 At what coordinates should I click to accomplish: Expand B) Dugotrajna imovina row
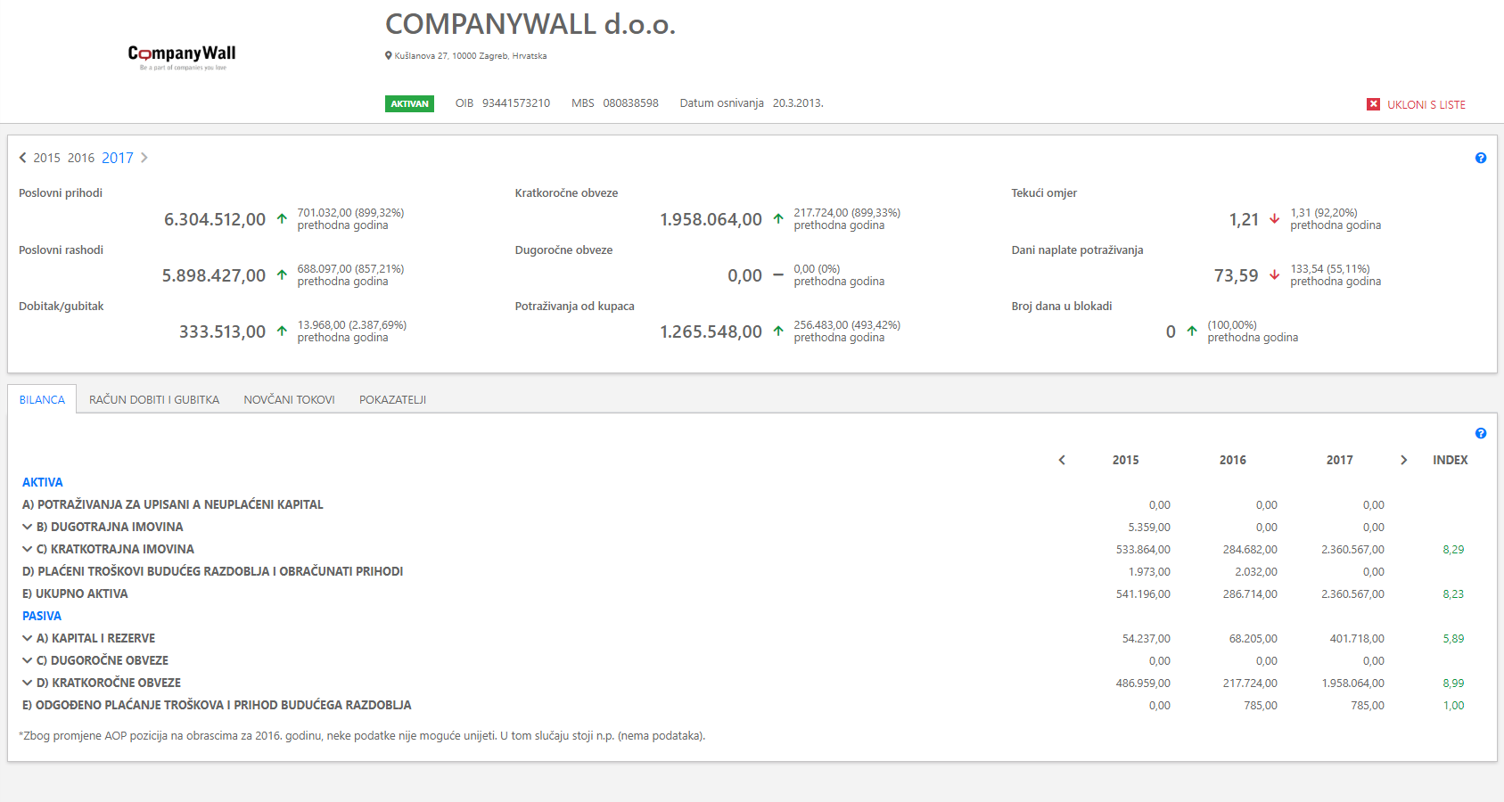pyautogui.click(x=28, y=527)
